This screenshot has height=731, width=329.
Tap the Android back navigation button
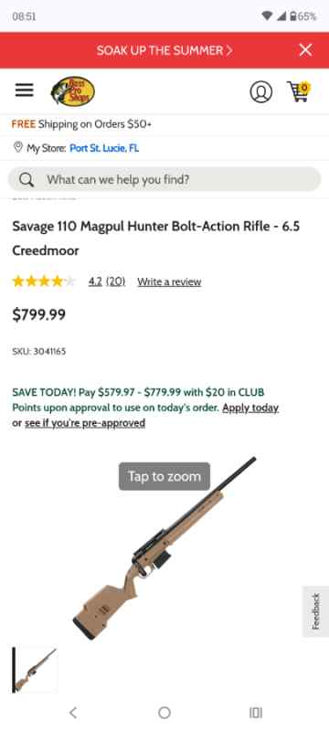73,713
